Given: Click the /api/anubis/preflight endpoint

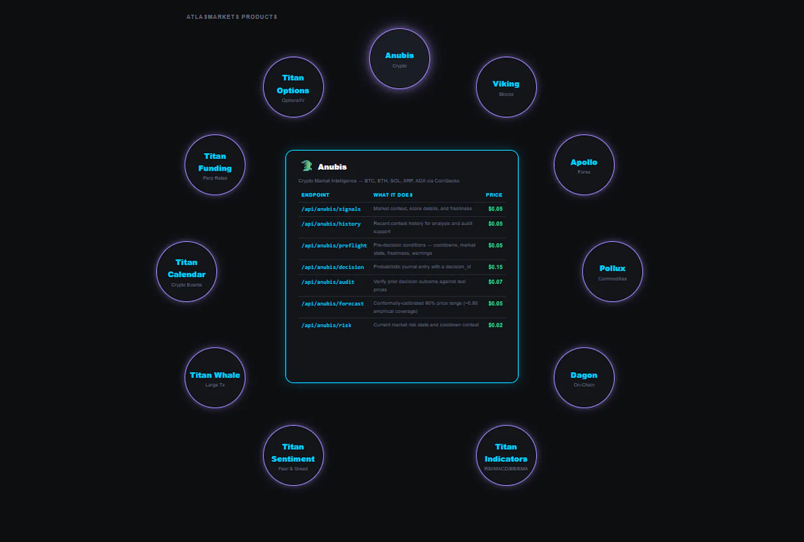Looking at the screenshot, I should pos(334,246).
